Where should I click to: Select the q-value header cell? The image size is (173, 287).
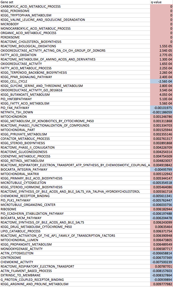pyautogui.click(x=162, y=2)
